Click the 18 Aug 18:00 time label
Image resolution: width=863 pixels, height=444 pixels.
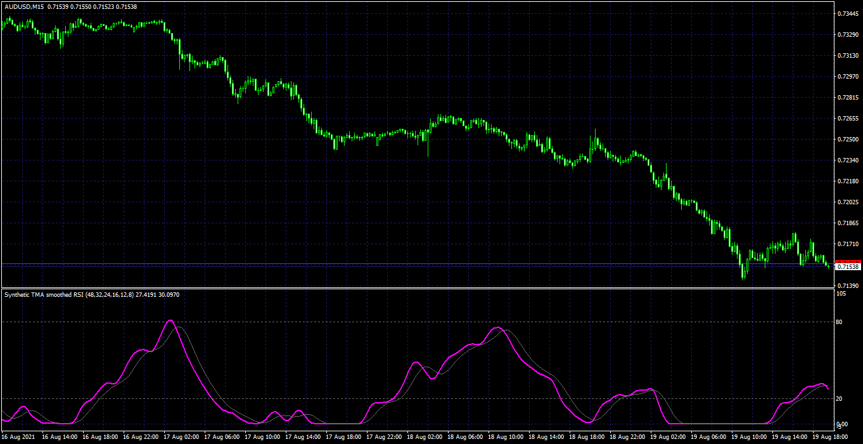[587, 437]
